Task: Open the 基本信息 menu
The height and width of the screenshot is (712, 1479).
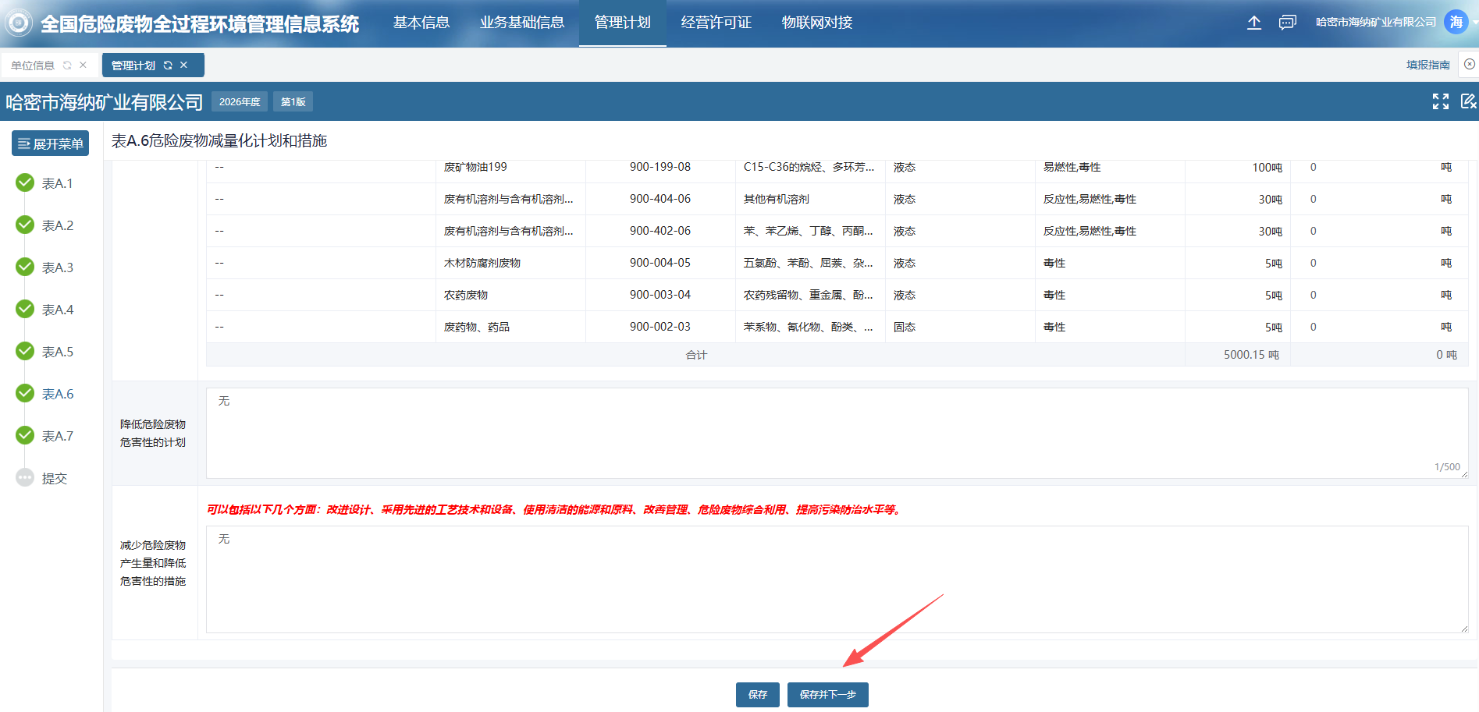Action: click(x=421, y=23)
